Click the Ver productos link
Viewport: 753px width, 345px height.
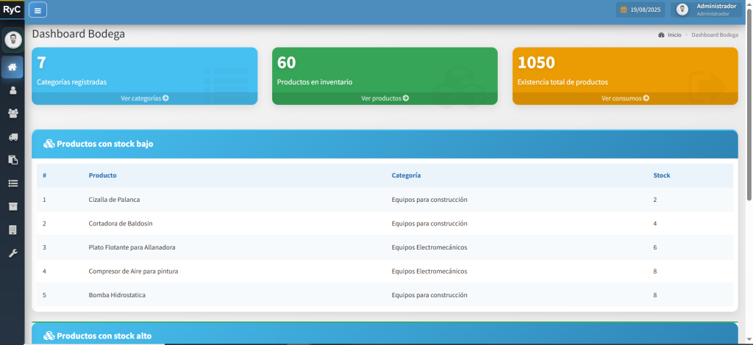pyautogui.click(x=385, y=98)
